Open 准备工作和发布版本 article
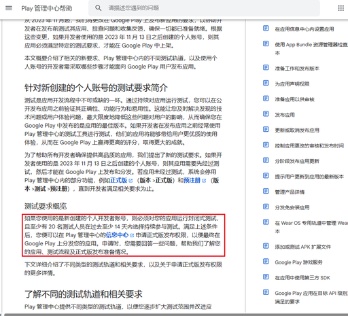The image size is (348, 316). 297,69
